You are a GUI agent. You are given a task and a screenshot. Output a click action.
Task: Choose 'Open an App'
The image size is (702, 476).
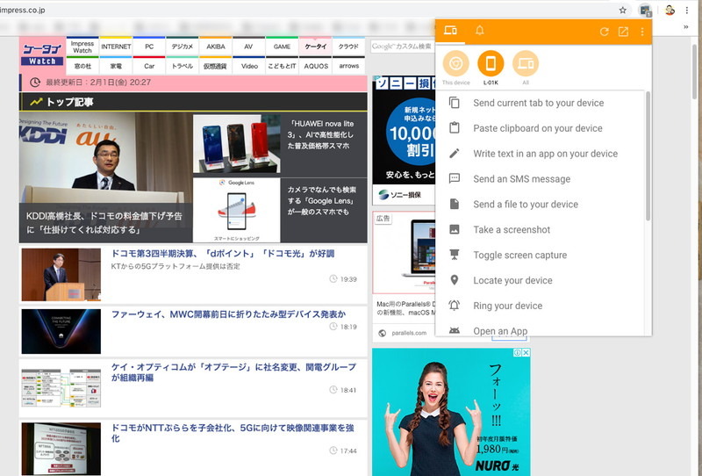500,331
